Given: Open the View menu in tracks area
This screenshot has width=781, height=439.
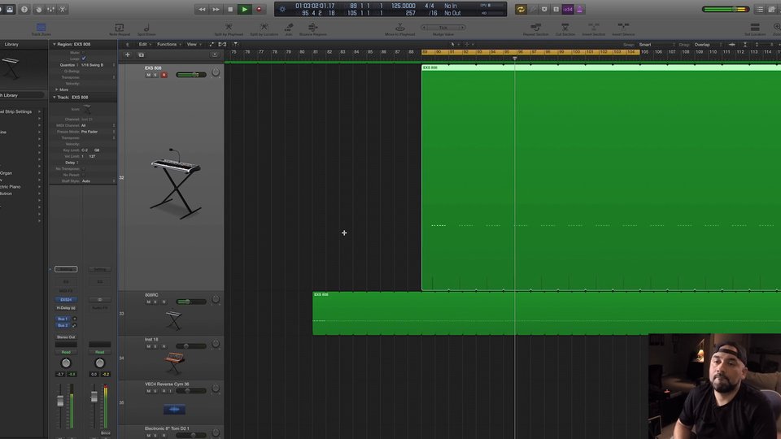Looking at the screenshot, I should [194, 44].
